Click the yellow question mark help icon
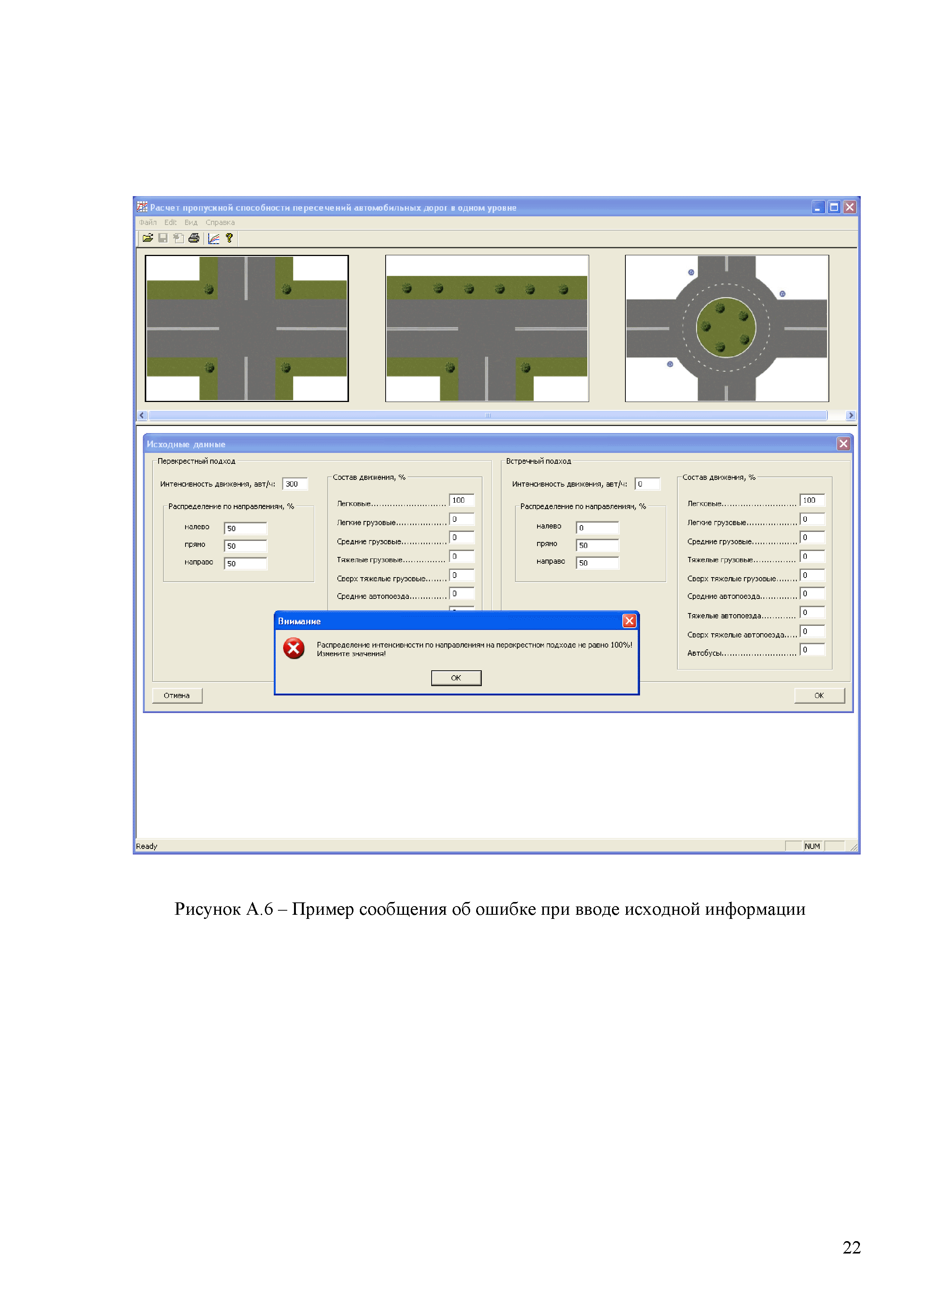 point(229,238)
